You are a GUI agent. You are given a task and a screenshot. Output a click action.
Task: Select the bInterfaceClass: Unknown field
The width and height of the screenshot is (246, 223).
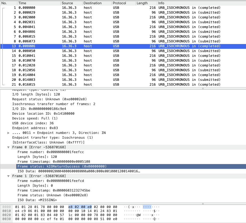pos(48,142)
